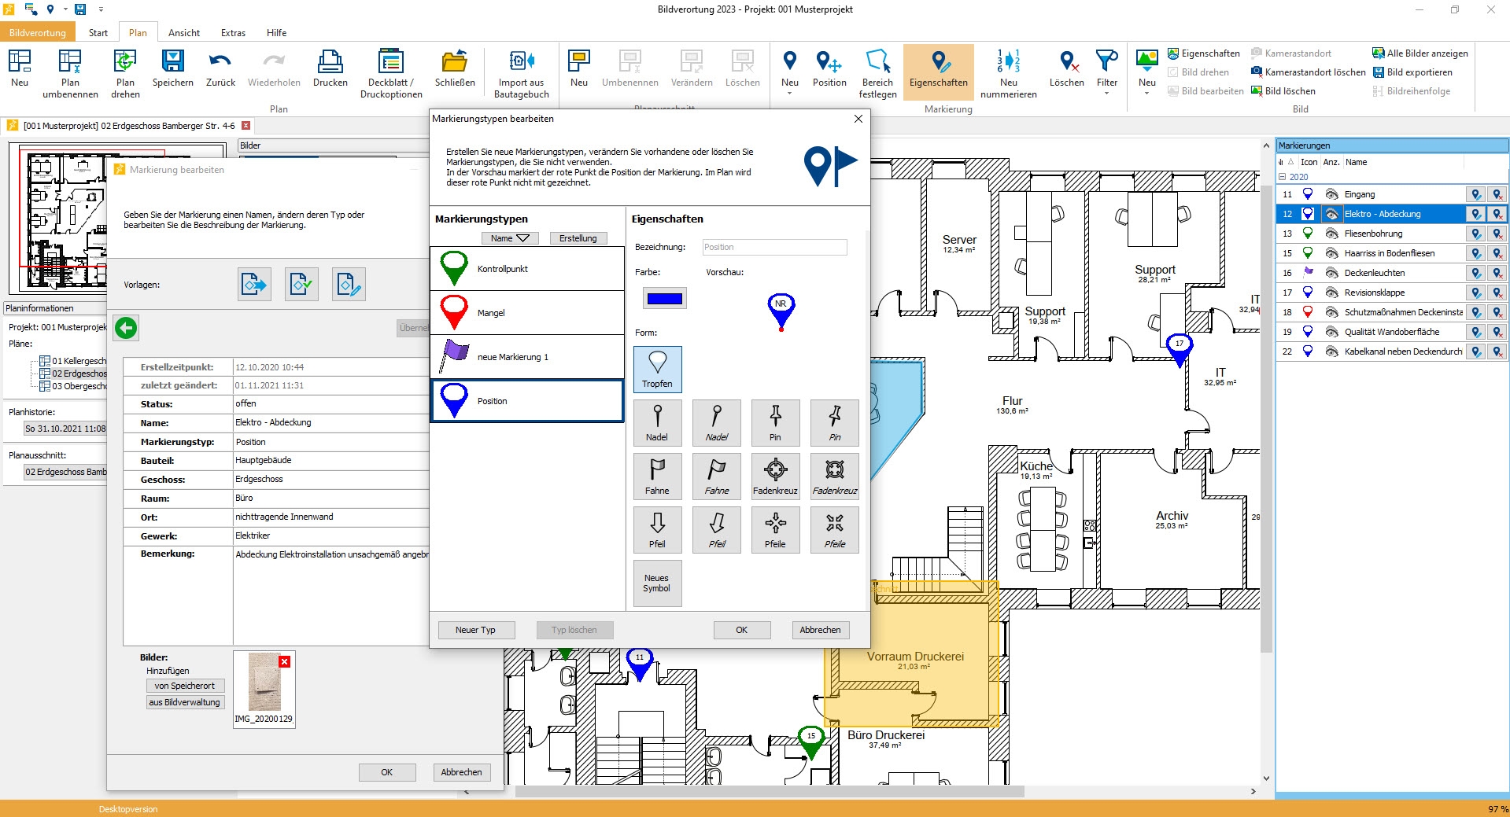Collapse the 2020 group in Markierungen
This screenshot has width=1510, height=817.
point(1283,177)
